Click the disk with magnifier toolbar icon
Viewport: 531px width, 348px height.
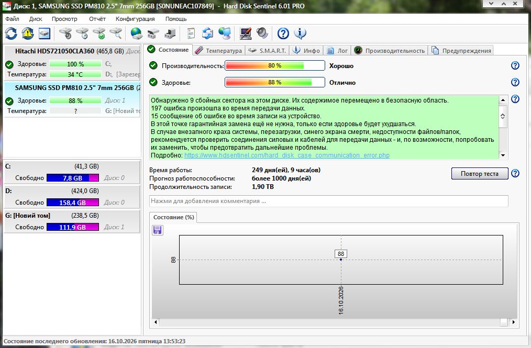116,33
